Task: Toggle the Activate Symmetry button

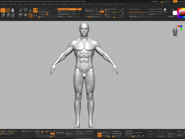Action: tap(67, 9)
